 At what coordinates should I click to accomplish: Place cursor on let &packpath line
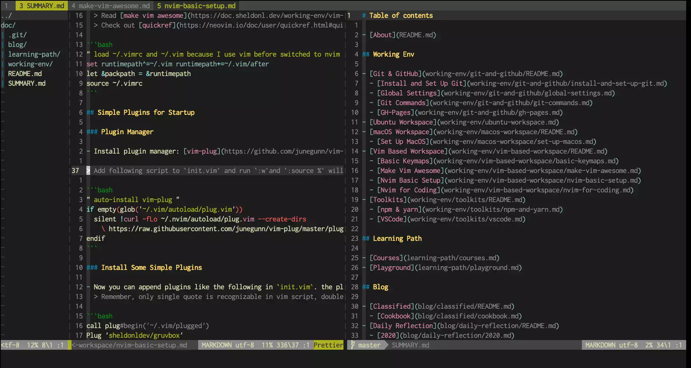click(139, 73)
